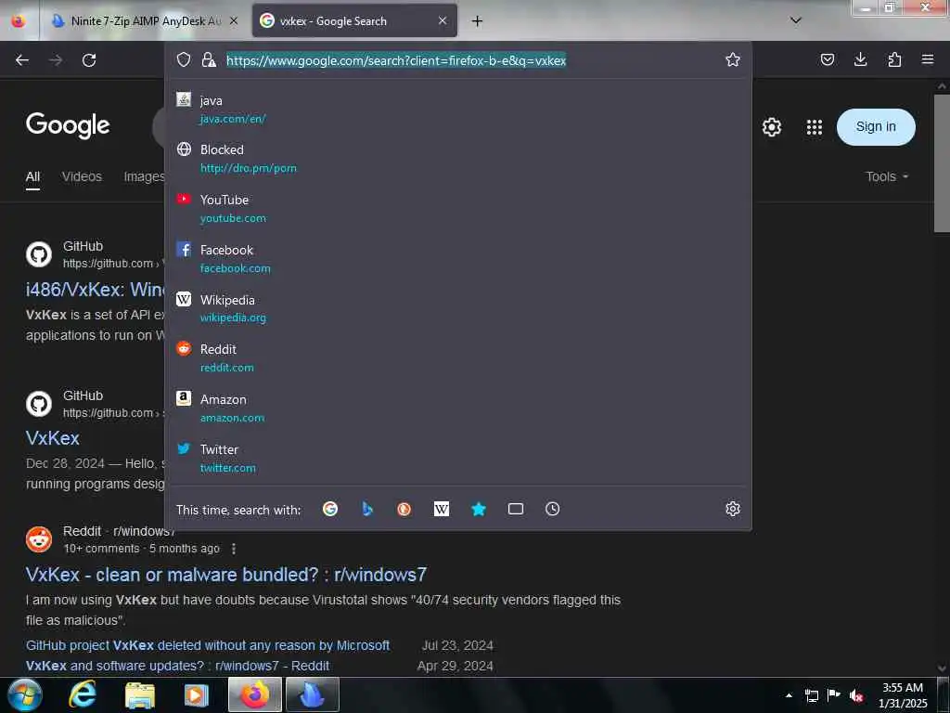
Task: Open the Windows Start orb
Action: coord(25,694)
